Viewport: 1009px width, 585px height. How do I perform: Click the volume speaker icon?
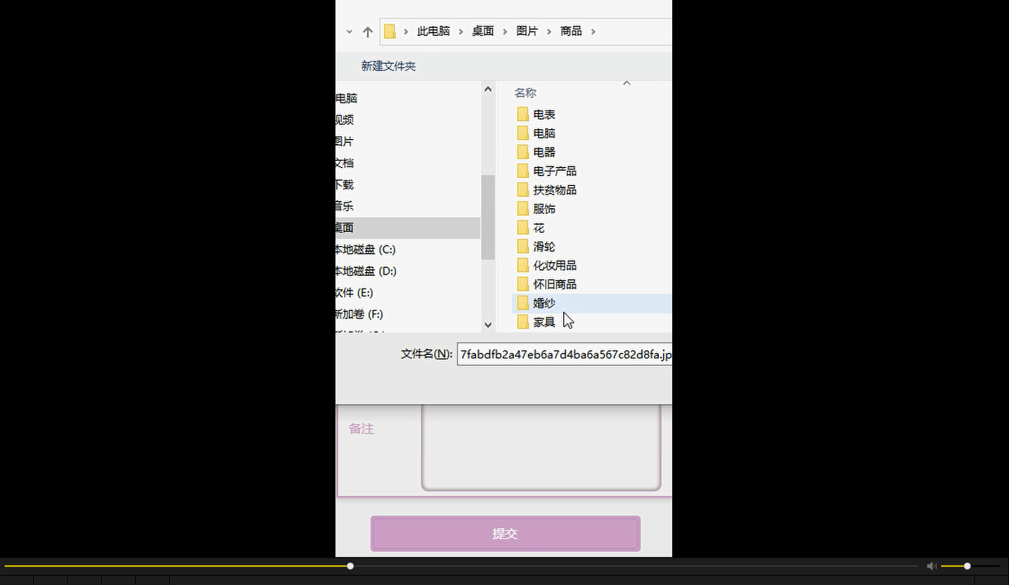931,566
